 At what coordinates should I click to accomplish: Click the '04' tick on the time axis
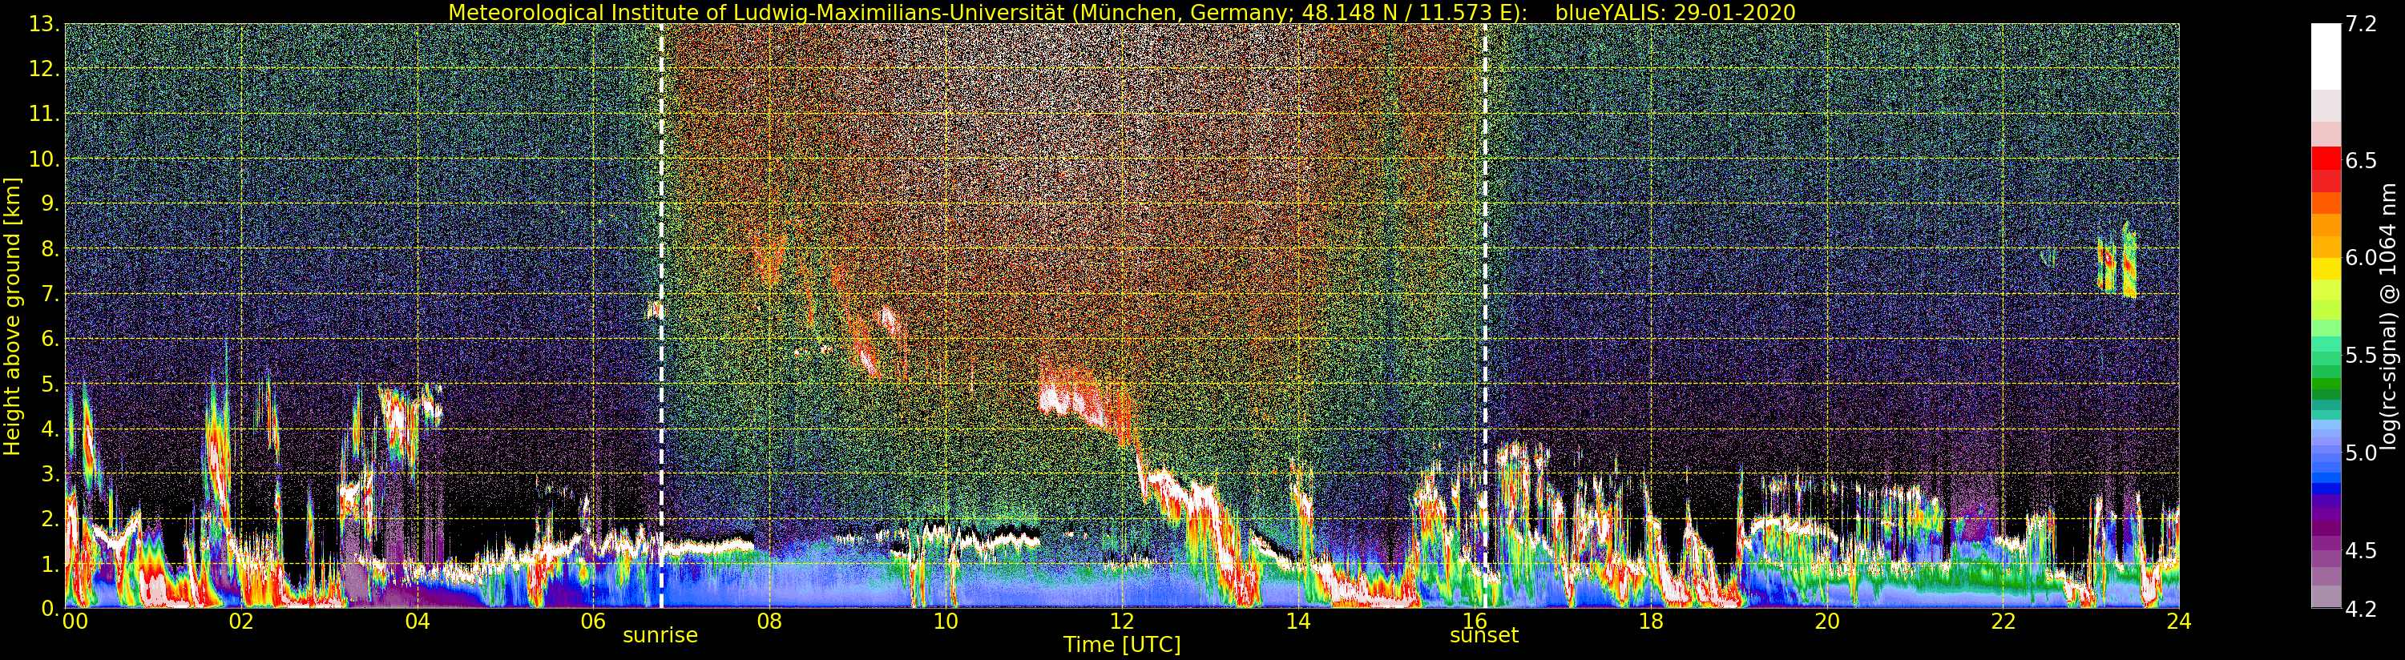[418, 621]
